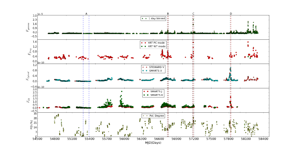Click x-axis tick label 56000

point(124,139)
